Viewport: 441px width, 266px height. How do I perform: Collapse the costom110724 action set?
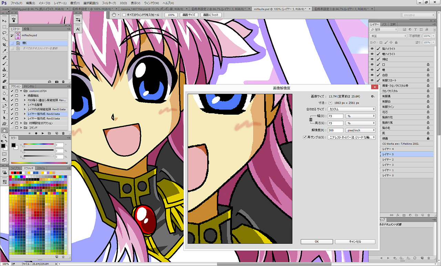(21, 91)
